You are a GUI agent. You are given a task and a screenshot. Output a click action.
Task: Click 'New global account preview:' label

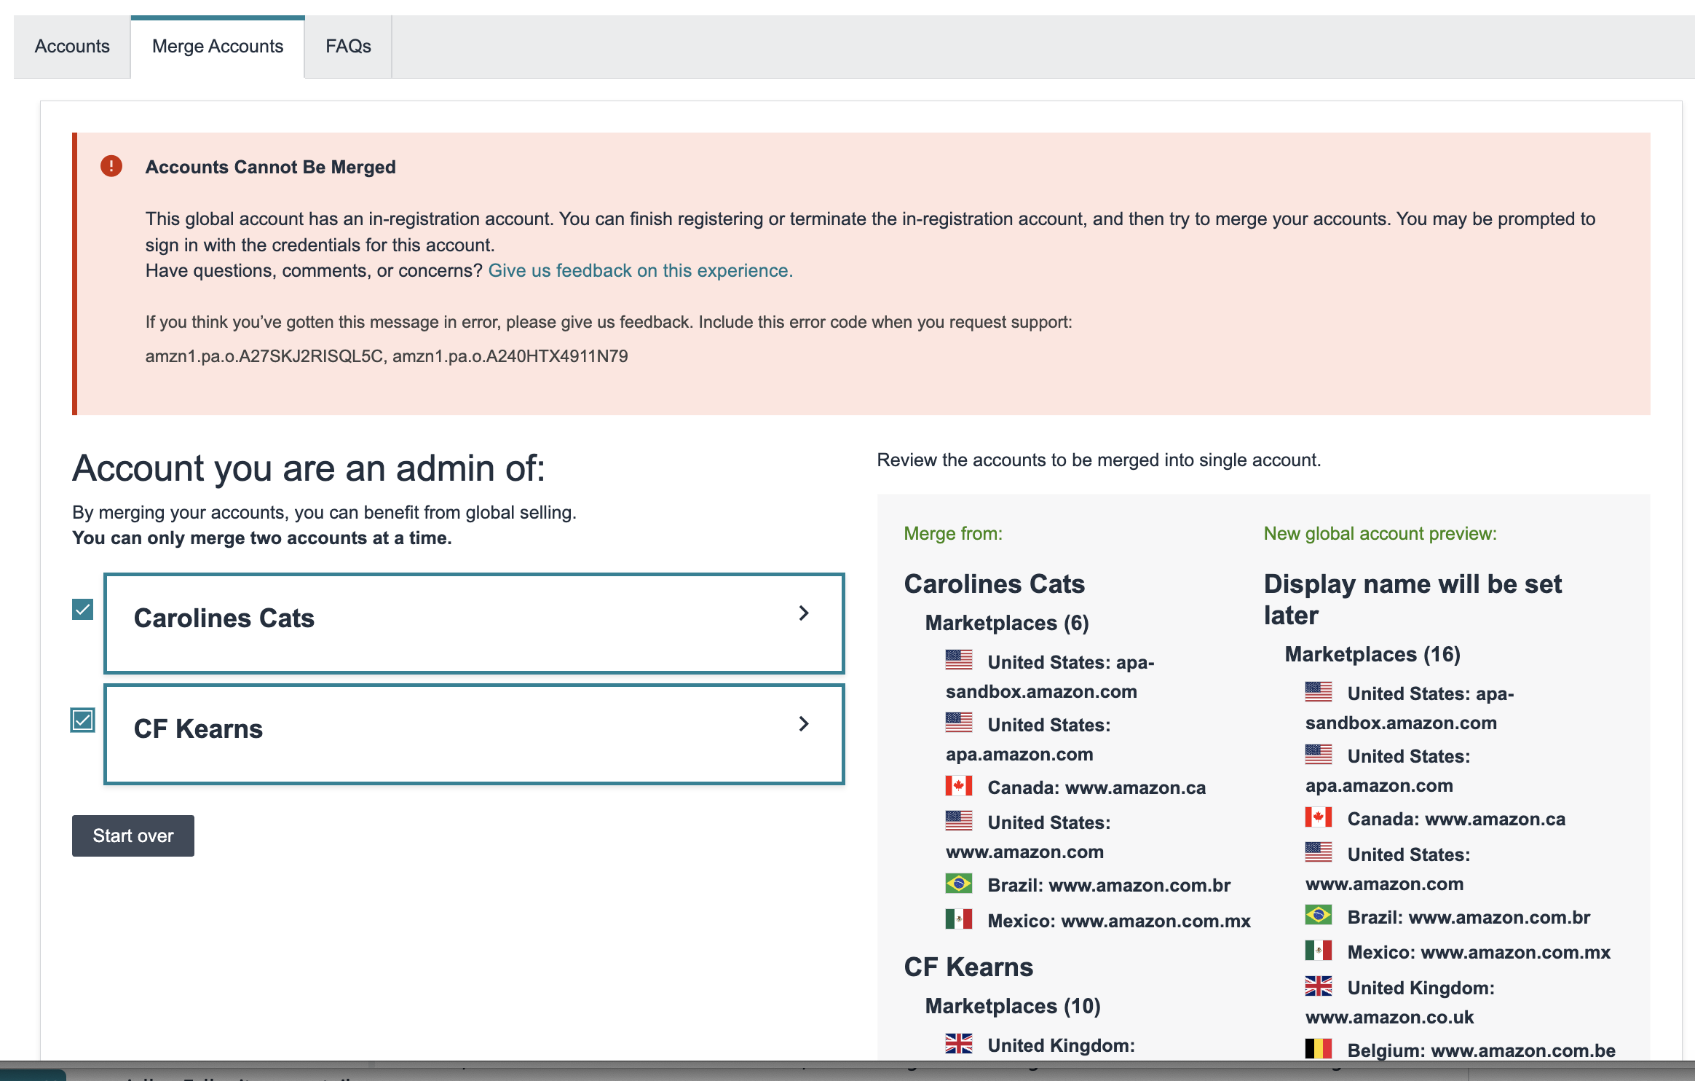1380,534
